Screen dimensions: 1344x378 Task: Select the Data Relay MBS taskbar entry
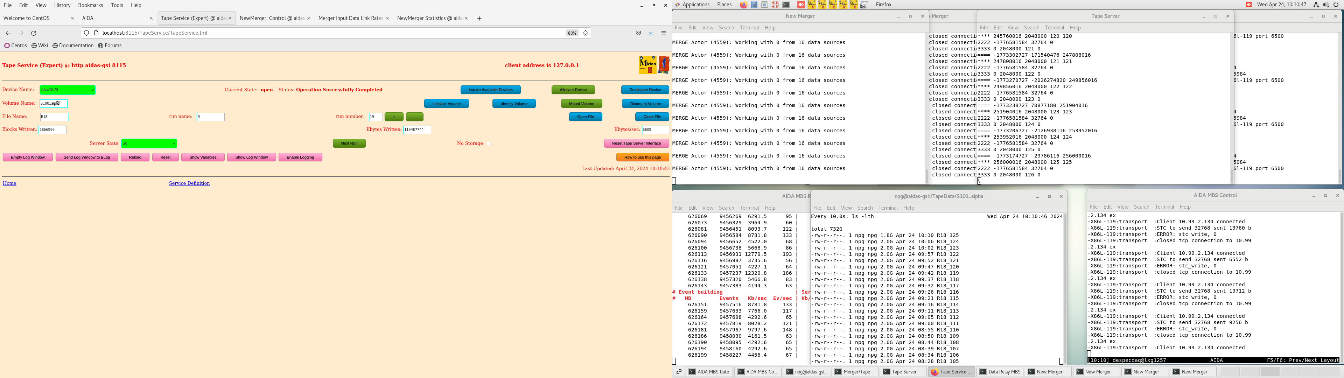(1000, 371)
